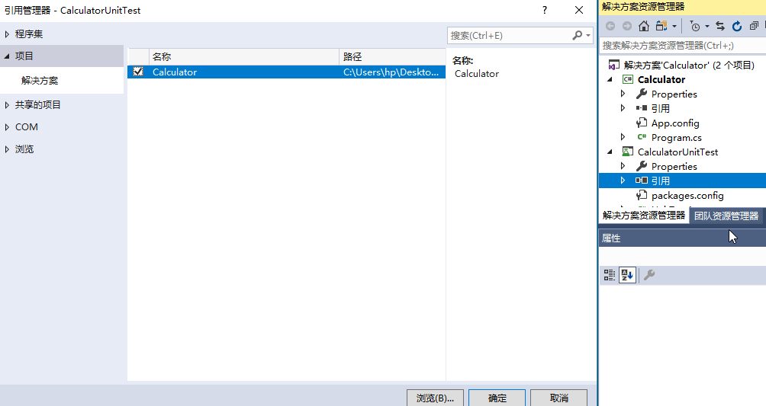Collapse the Calculator project node

tap(610, 79)
